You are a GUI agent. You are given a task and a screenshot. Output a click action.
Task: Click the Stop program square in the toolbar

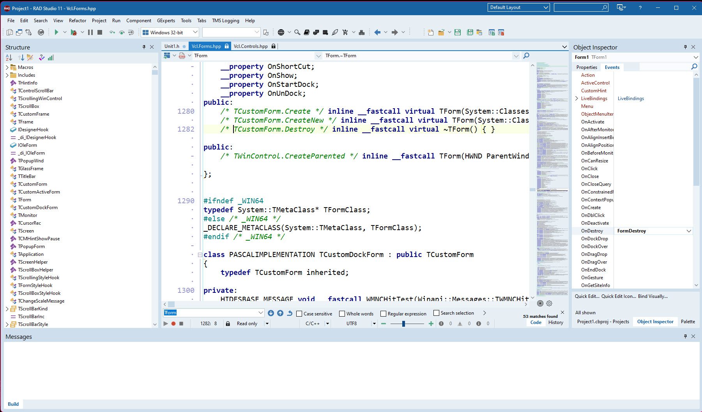[x=100, y=32]
